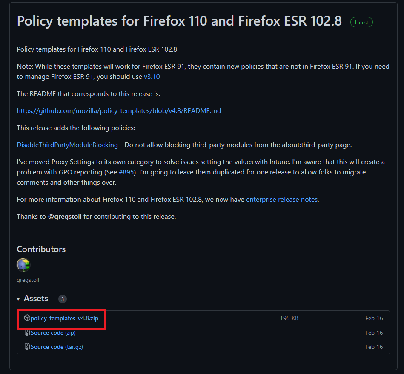Click the archive icon beside Source code (tar.gz)

pos(27,346)
